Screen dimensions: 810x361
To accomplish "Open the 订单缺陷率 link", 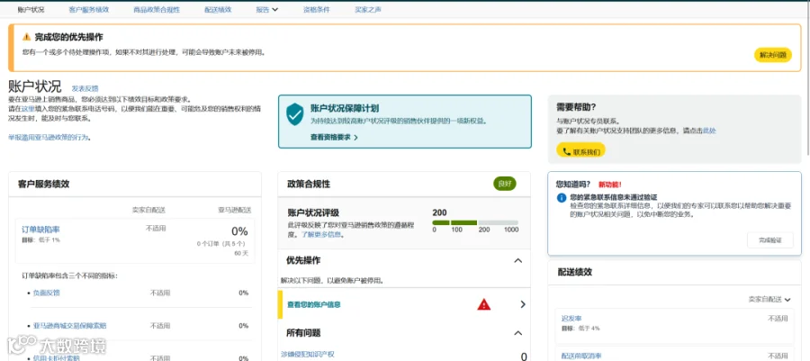I will (x=40, y=230).
